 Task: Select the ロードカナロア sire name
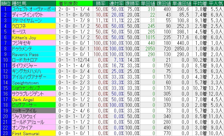pos(34,60)
